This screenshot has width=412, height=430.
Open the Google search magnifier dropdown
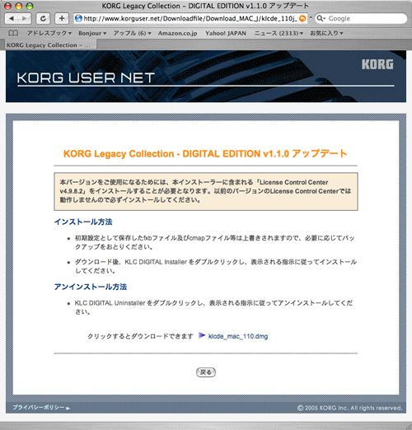pos(321,18)
